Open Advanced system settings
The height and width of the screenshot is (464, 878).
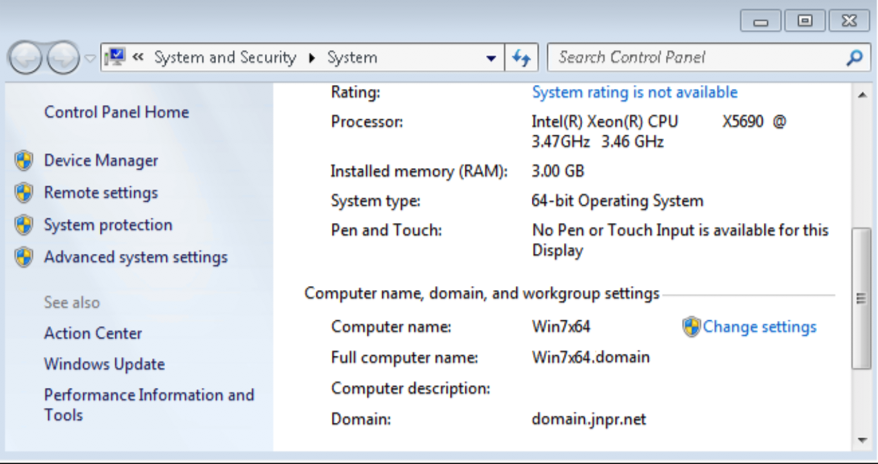(135, 257)
